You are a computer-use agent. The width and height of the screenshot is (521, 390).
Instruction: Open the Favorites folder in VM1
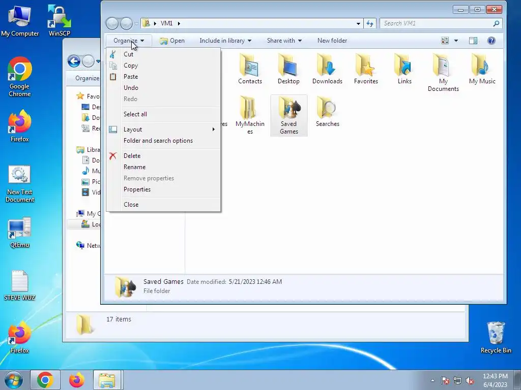[366, 69]
